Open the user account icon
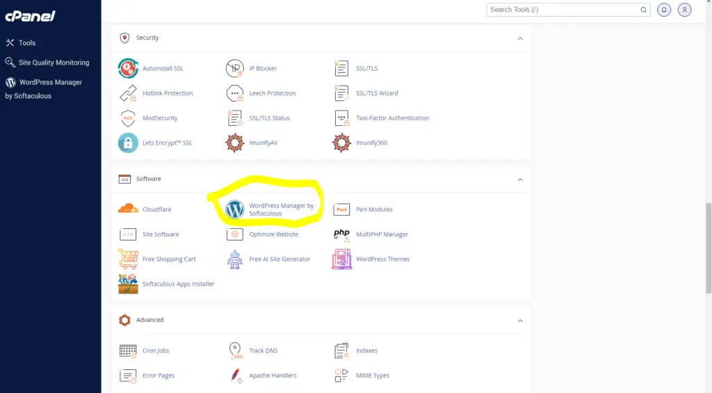712x393 pixels. [685, 10]
